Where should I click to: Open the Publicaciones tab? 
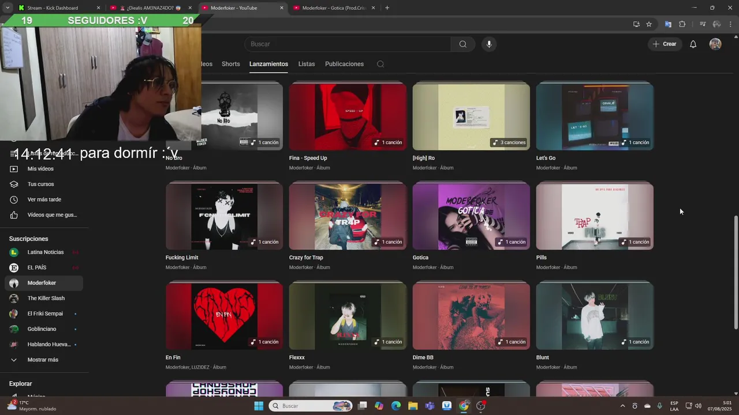tap(344, 64)
